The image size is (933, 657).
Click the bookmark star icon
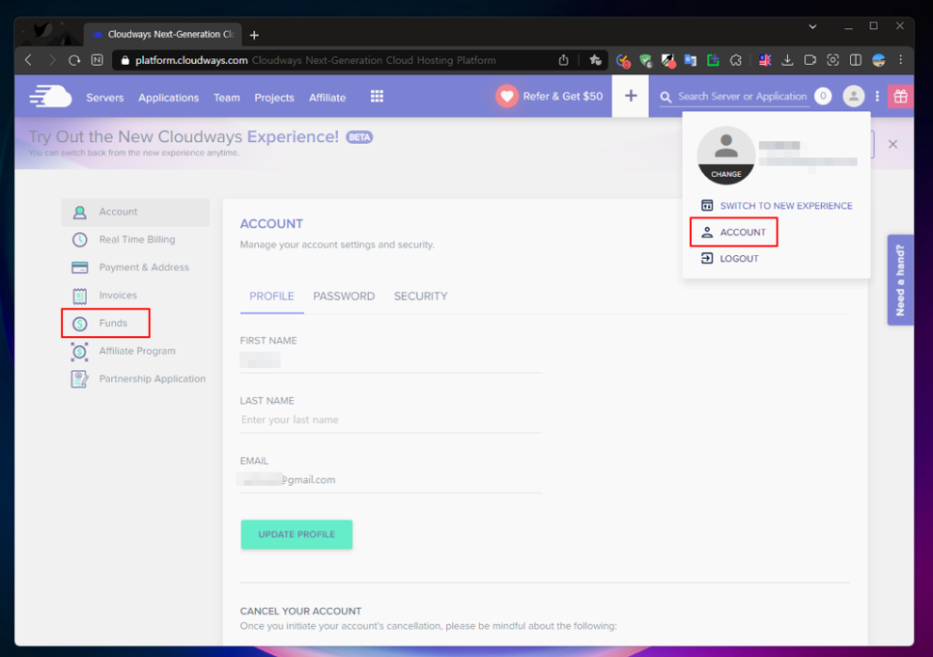tap(595, 60)
